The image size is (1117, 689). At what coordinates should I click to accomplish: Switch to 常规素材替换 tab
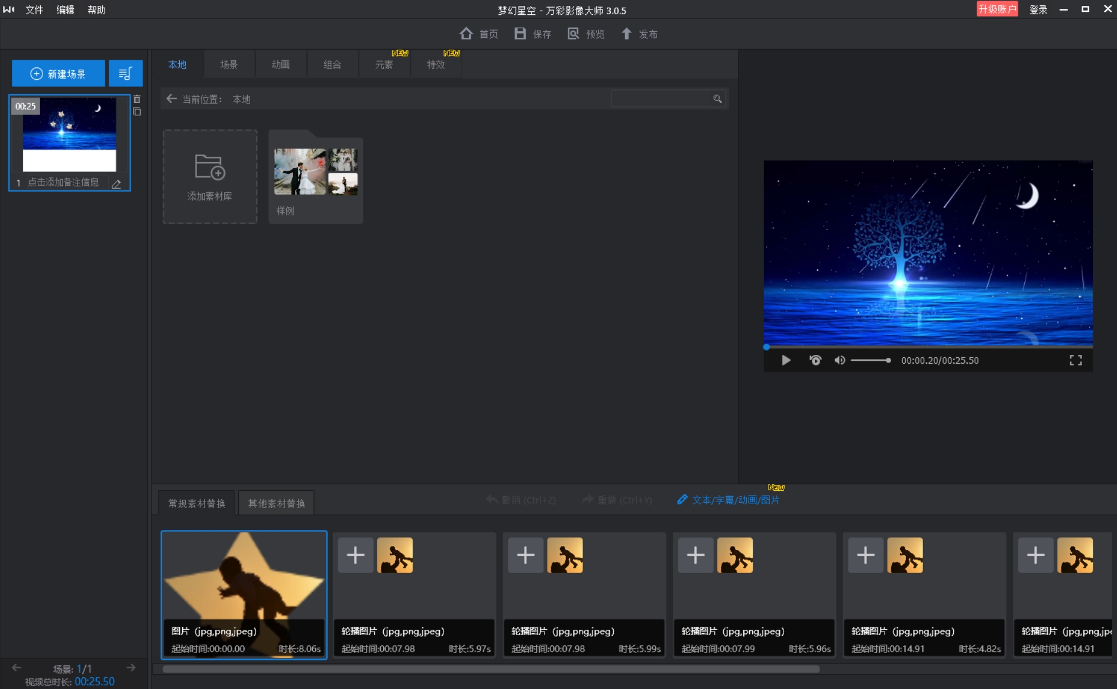(197, 503)
